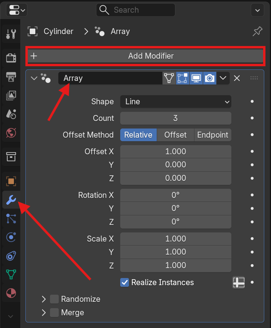The height and width of the screenshot is (328, 271).
Task: Click the Cylinder breadcrumb label
Action: (58, 31)
